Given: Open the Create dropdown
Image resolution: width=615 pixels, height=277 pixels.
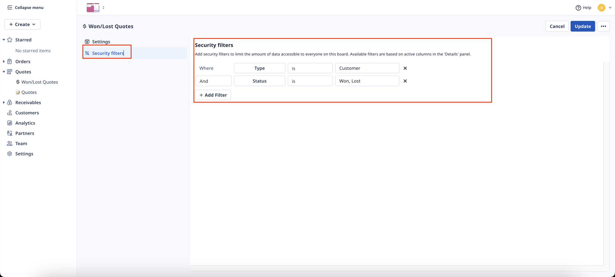Looking at the screenshot, I should (x=22, y=24).
